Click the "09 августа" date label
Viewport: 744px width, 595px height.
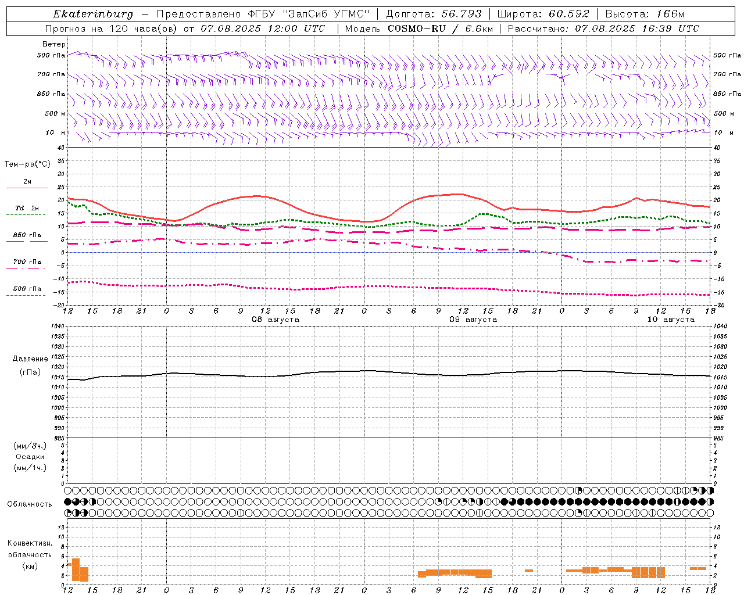tap(473, 320)
